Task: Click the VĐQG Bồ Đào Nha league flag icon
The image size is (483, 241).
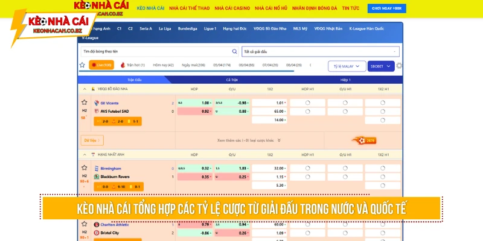Action: coord(93,89)
